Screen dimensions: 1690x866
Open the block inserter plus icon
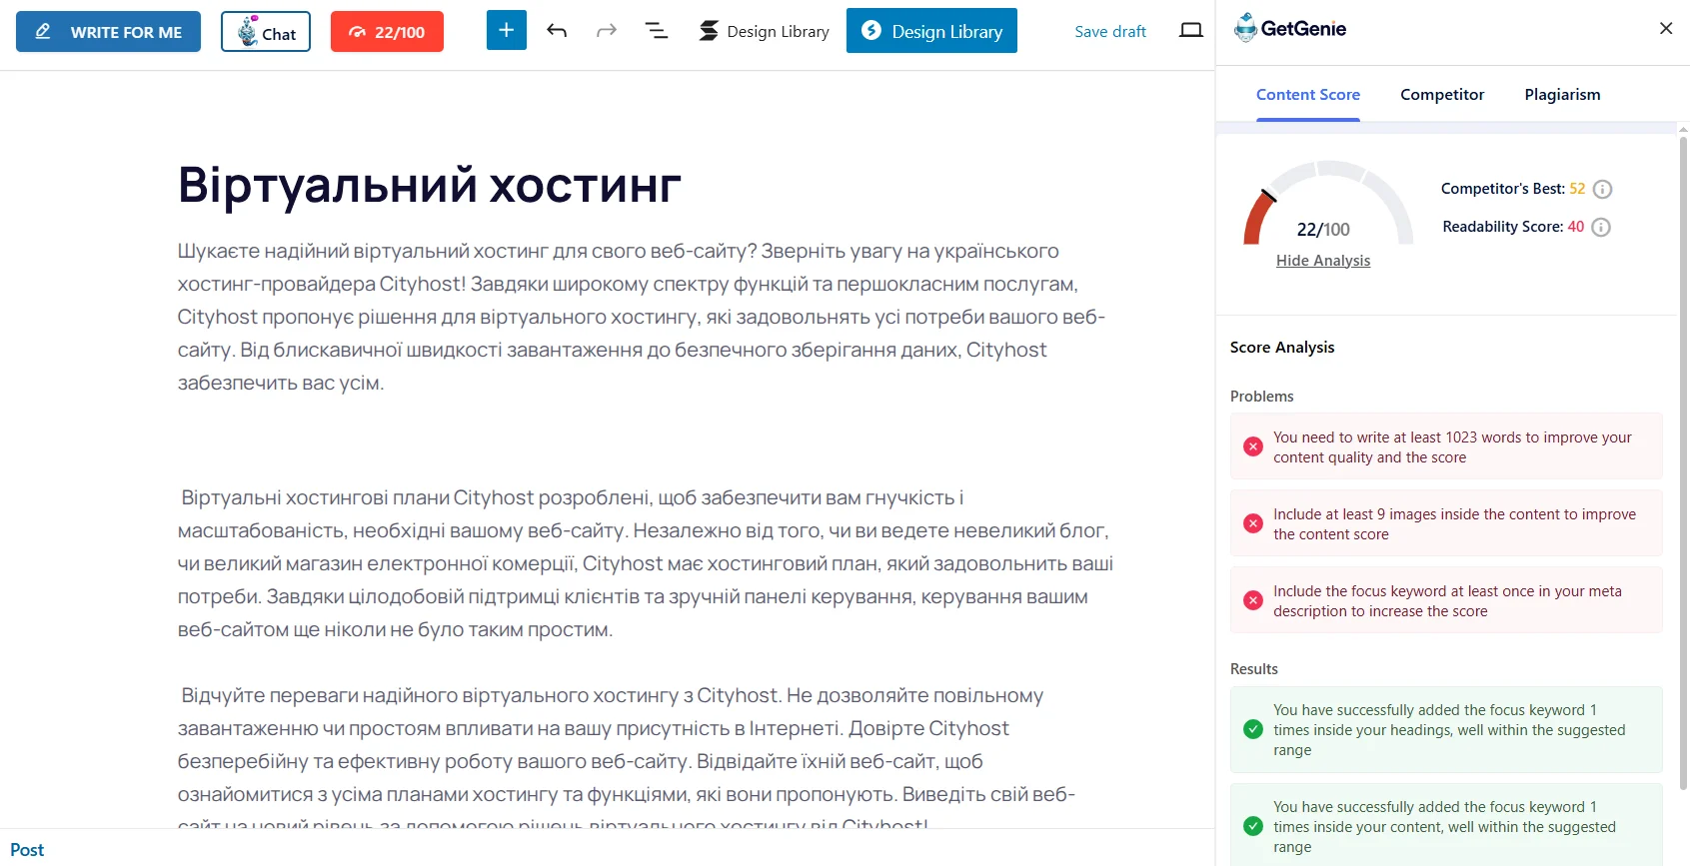point(507,30)
